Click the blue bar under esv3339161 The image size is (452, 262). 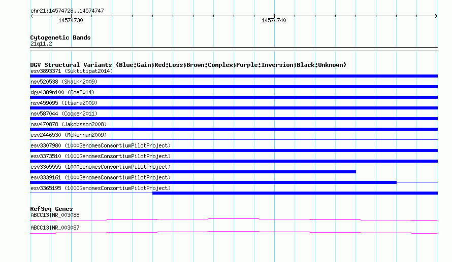pyautogui.click(x=213, y=182)
